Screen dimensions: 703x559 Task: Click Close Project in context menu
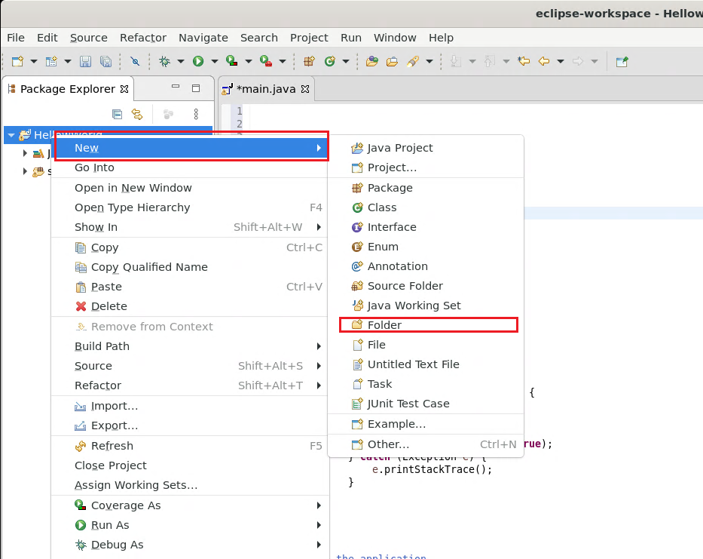190,465
